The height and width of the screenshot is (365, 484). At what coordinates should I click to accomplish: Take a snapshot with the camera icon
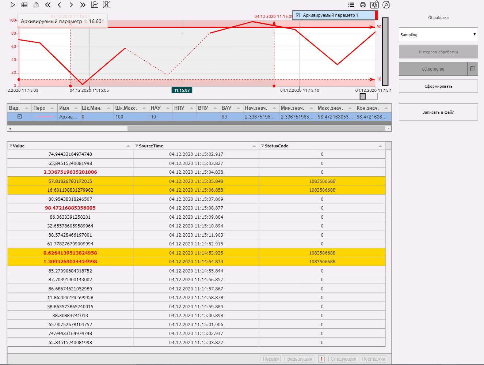[x=374, y=5]
